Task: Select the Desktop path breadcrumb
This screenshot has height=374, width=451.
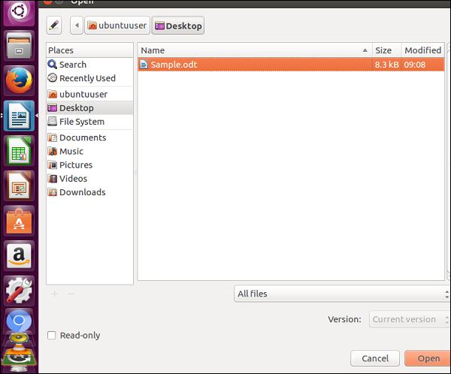Action: tap(178, 26)
